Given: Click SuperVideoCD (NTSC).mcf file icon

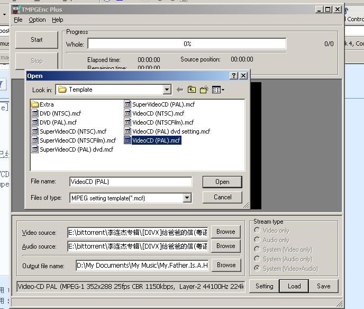Looking at the screenshot, I should coord(35,131).
